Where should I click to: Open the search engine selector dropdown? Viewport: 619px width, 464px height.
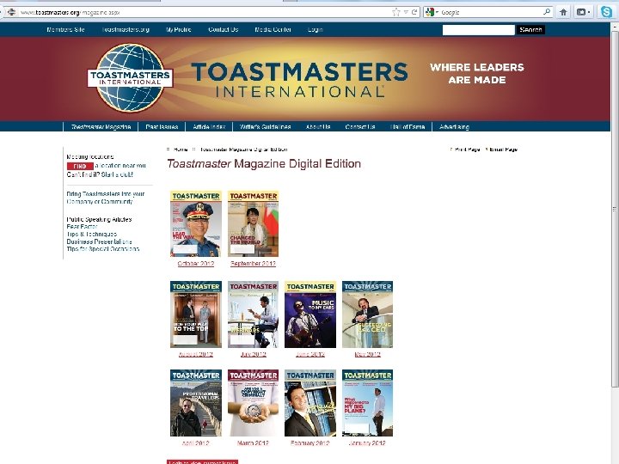pos(432,12)
